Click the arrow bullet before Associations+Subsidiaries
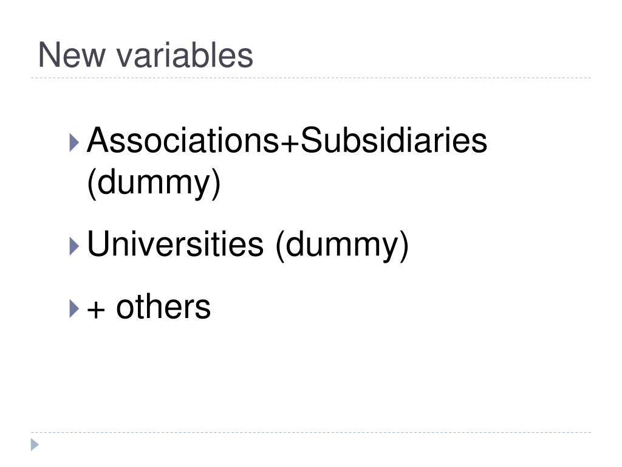622x467 pixels. click(x=74, y=142)
